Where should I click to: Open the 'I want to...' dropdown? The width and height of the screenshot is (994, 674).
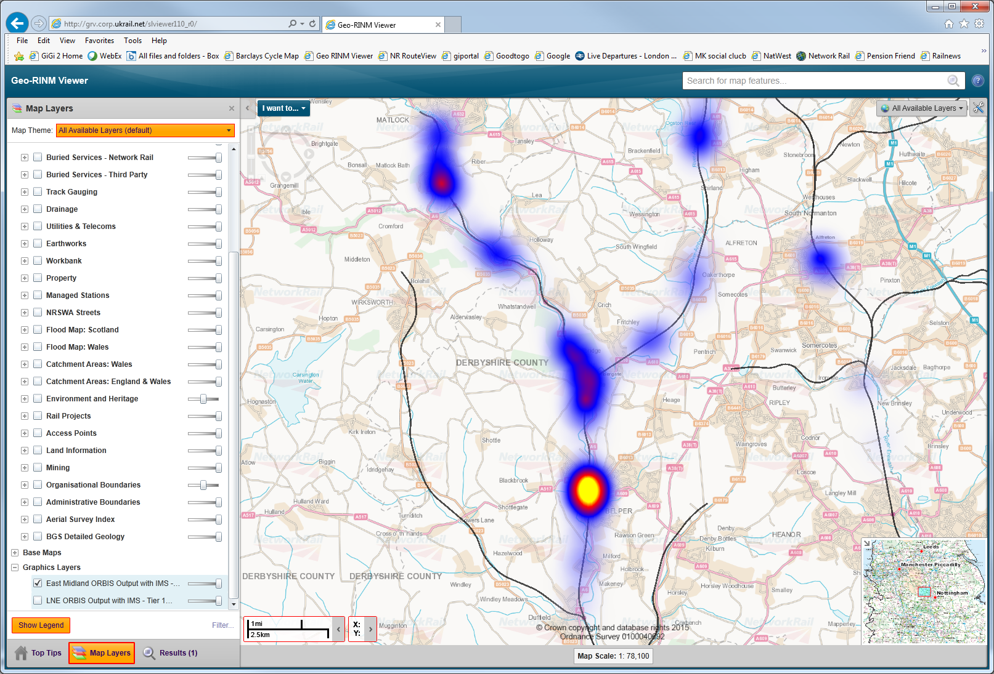coord(283,108)
